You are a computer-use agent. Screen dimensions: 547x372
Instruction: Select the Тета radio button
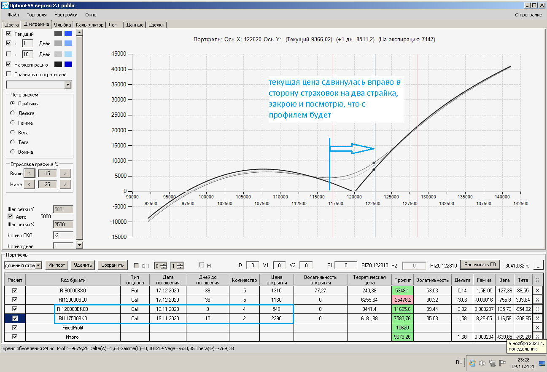click(x=13, y=142)
